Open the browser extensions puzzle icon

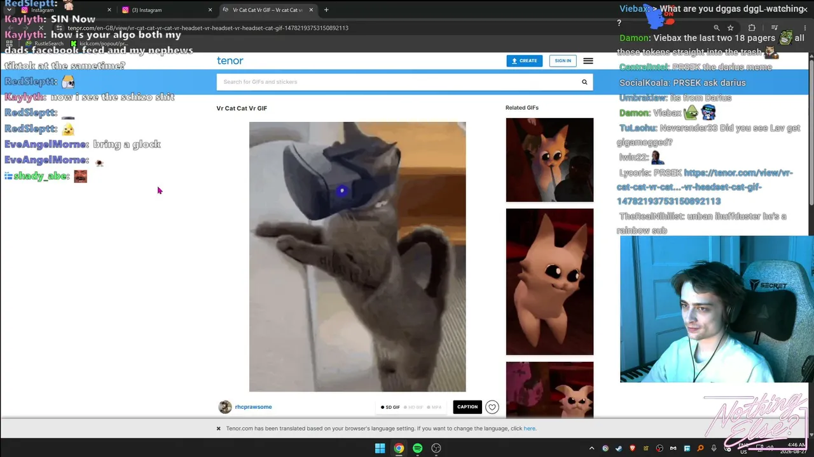pyautogui.click(x=752, y=28)
